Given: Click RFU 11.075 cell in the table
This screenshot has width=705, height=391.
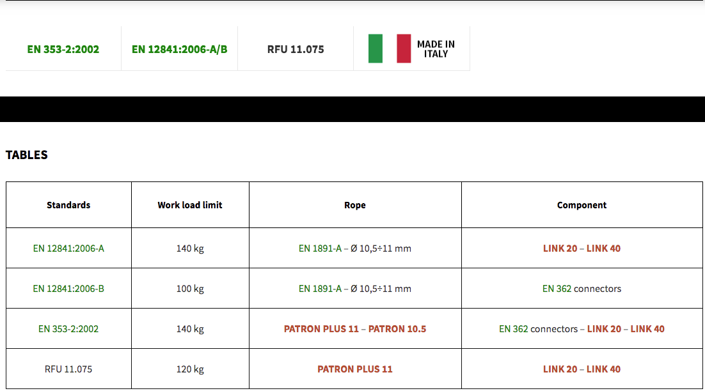Looking at the screenshot, I should coord(68,369).
